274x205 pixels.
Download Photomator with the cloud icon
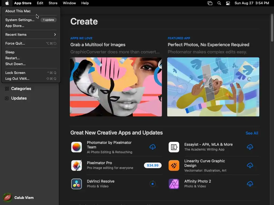(x=153, y=147)
